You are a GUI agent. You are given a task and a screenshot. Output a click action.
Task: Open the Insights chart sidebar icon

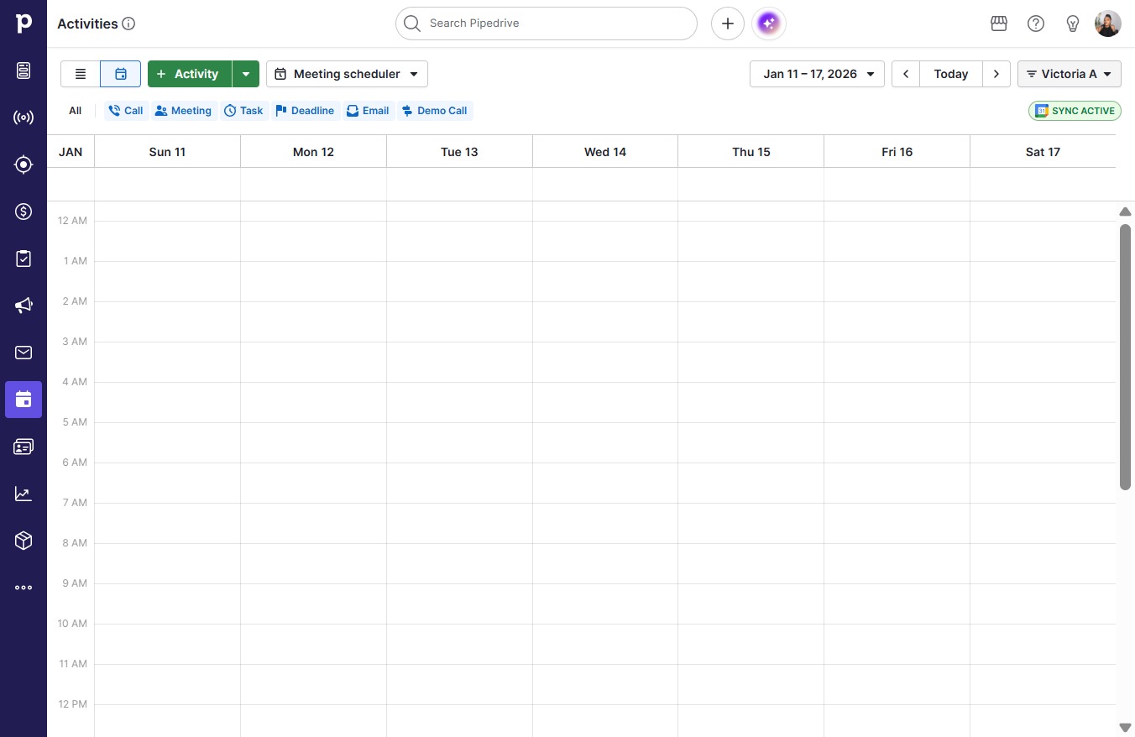24,494
